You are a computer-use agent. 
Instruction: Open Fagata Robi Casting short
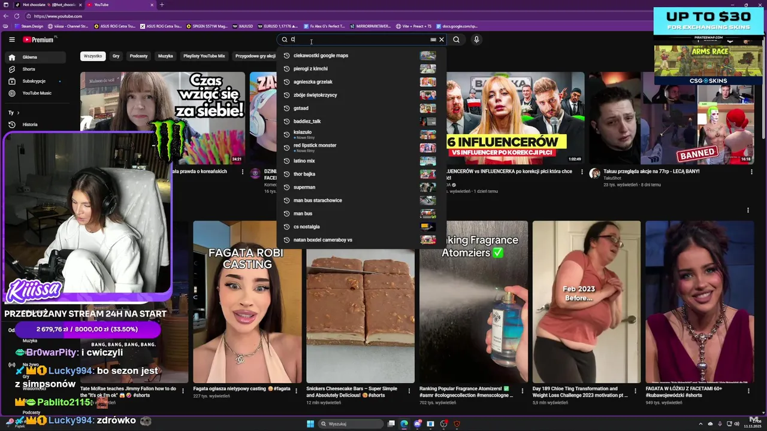[x=247, y=302]
